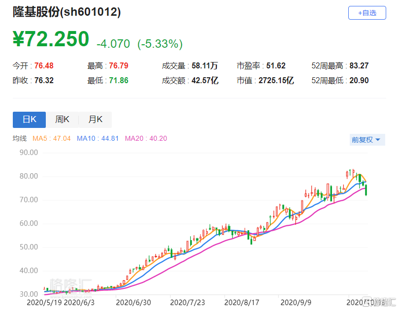Click 市值 market cap 2725.15亿
The image size is (399, 310).
click(266, 81)
